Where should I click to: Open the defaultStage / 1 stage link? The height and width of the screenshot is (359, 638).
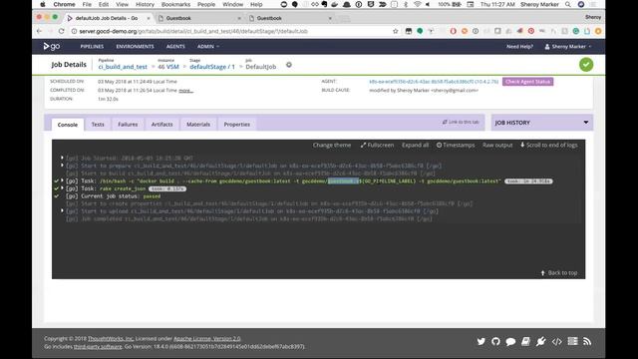coord(212,67)
